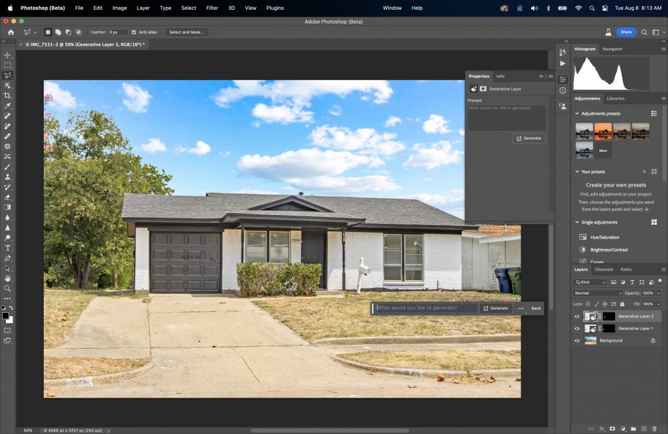This screenshot has width=668, height=434.
Task: Click Generate in the Properties panel
Action: pyautogui.click(x=528, y=138)
